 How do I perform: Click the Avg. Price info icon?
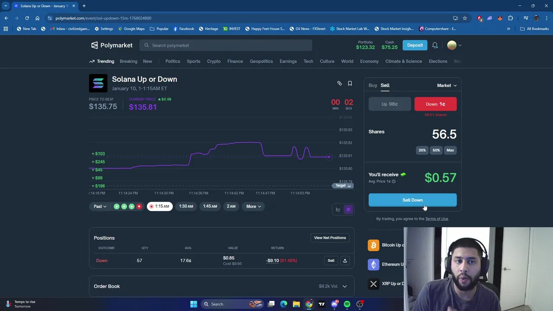coord(394,181)
